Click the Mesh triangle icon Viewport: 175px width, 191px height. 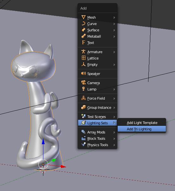pyautogui.click(x=84, y=17)
